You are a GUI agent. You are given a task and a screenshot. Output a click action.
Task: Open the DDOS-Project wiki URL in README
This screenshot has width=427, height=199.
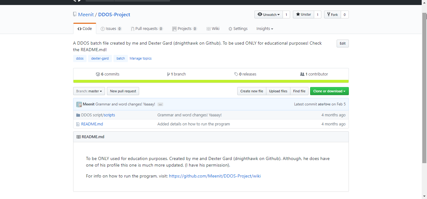[x=215, y=176]
